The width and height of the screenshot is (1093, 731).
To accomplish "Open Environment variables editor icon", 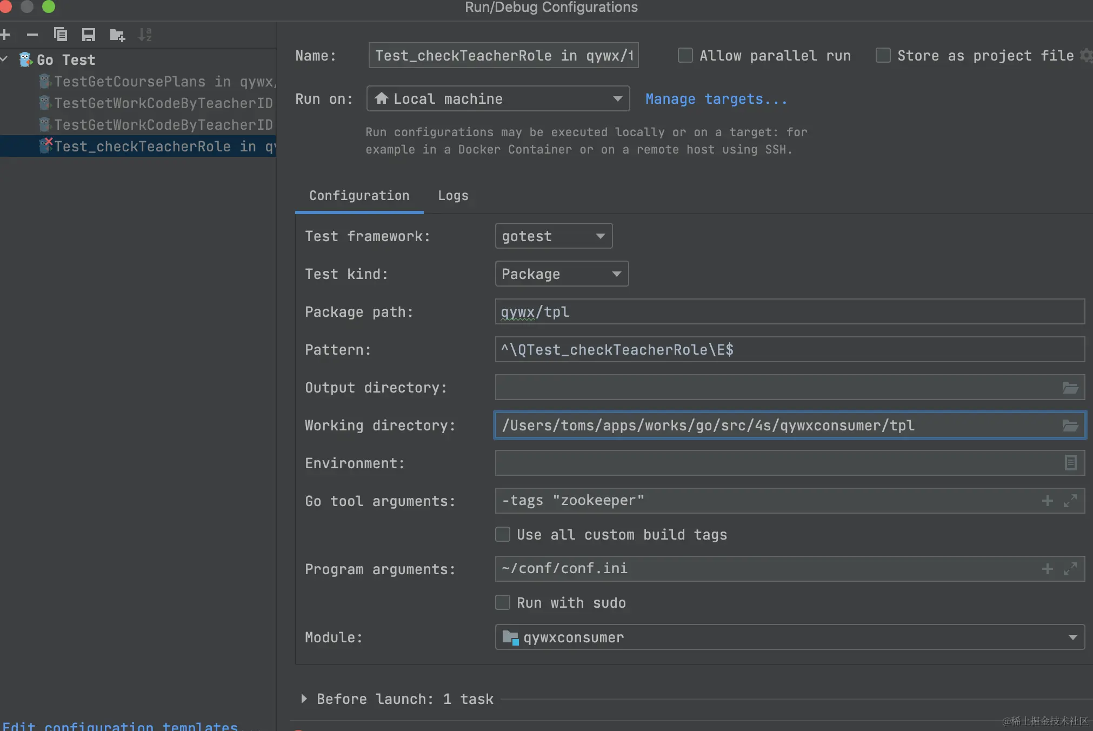I will pyautogui.click(x=1070, y=463).
